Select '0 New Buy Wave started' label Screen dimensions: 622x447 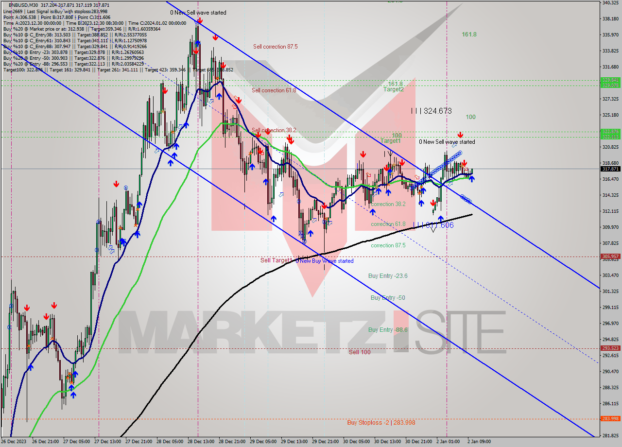click(x=325, y=261)
